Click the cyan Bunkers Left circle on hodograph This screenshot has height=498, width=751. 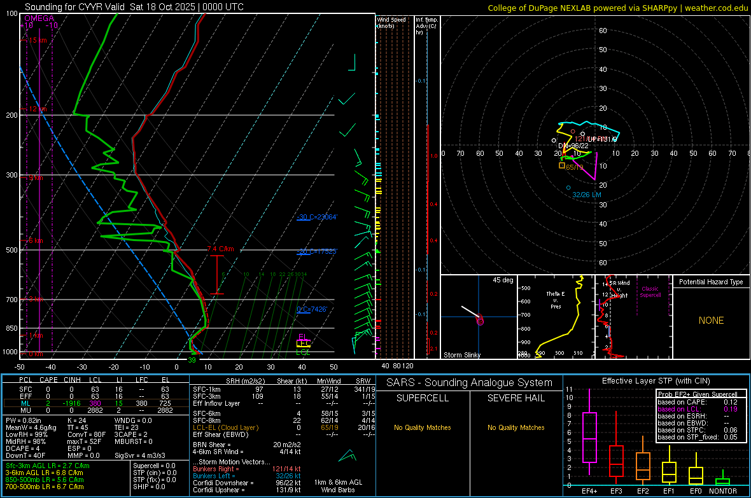(568, 188)
